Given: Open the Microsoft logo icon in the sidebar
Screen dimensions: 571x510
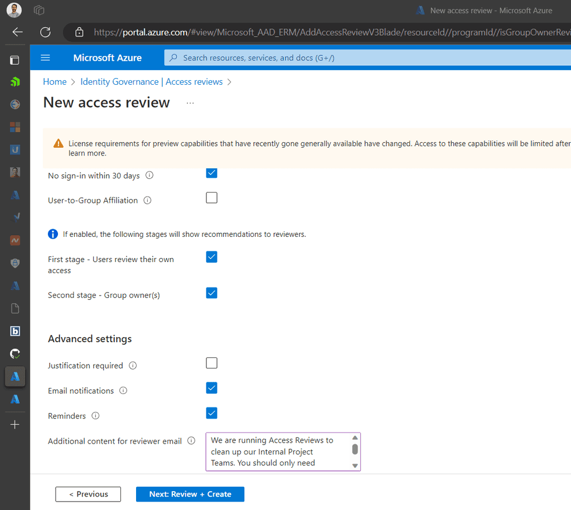Looking at the screenshot, I should 15,127.
